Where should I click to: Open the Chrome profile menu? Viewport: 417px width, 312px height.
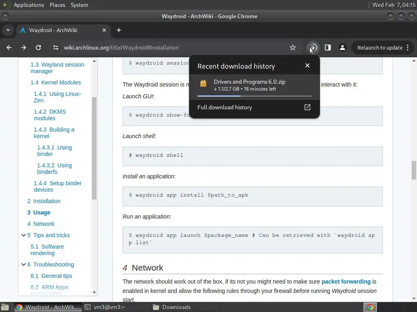pos(342,48)
